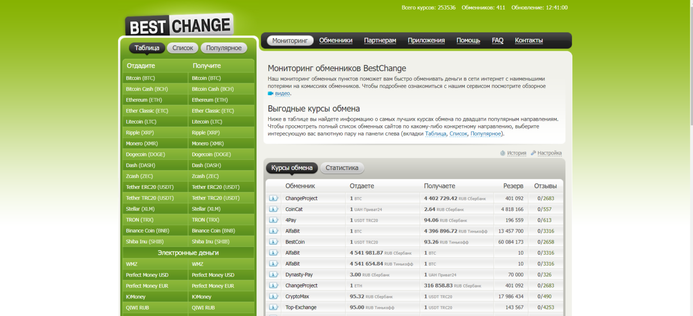Click the Список link in description text
The image size is (693, 316).
(x=458, y=134)
